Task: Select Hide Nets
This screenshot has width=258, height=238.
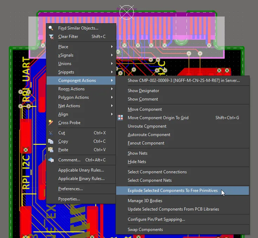Action: tap(183, 162)
